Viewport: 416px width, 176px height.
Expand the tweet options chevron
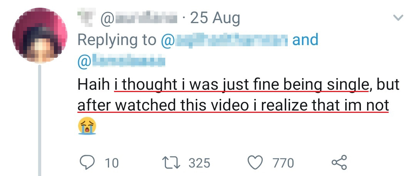point(398,18)
